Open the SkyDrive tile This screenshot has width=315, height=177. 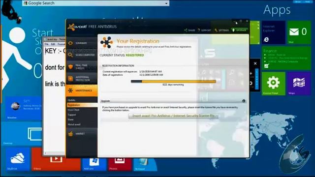point(18,159)
